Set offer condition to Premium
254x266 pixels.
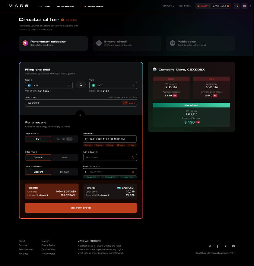(x=64, y=172)
